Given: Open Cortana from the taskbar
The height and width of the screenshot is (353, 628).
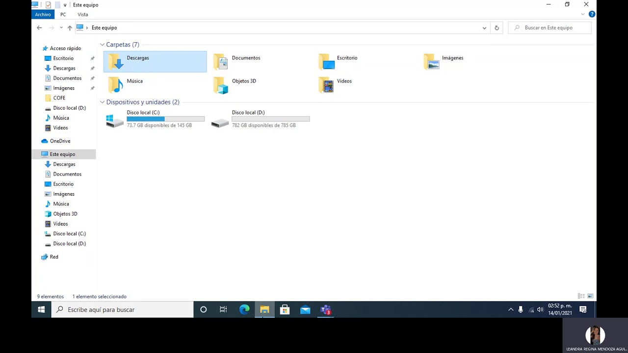Looking at the screenshot, I should click(x=203, y=309).
